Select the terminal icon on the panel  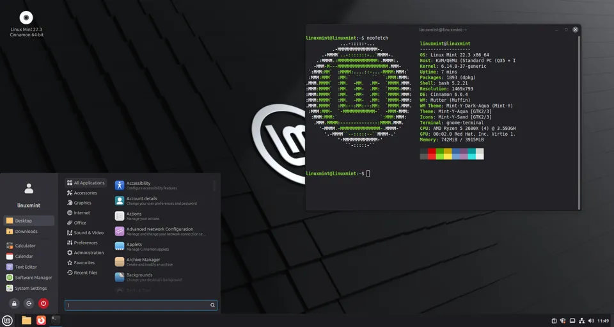click(x=56, y=320)
